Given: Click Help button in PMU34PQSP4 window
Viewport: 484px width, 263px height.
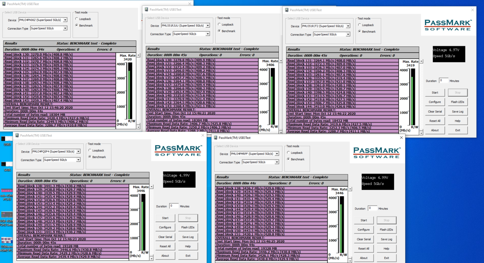Looking at the screenshot, I should point(188,246).
